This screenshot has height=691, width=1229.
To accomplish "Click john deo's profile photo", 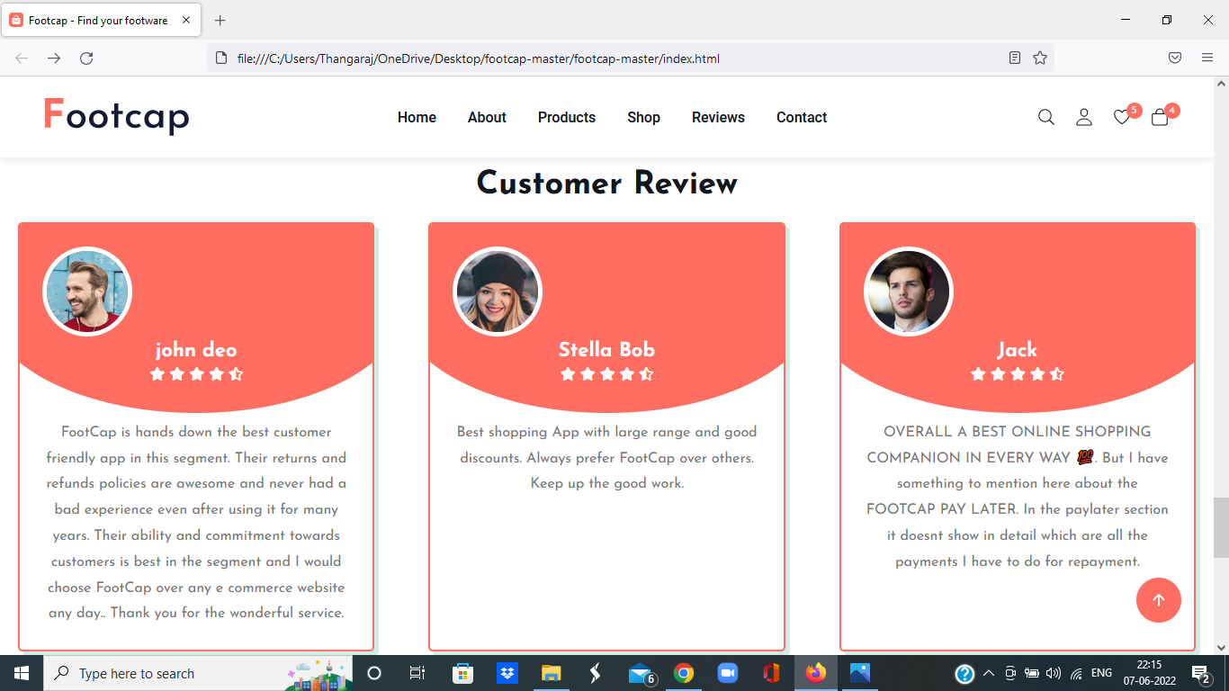I will [x=86, y=291].
